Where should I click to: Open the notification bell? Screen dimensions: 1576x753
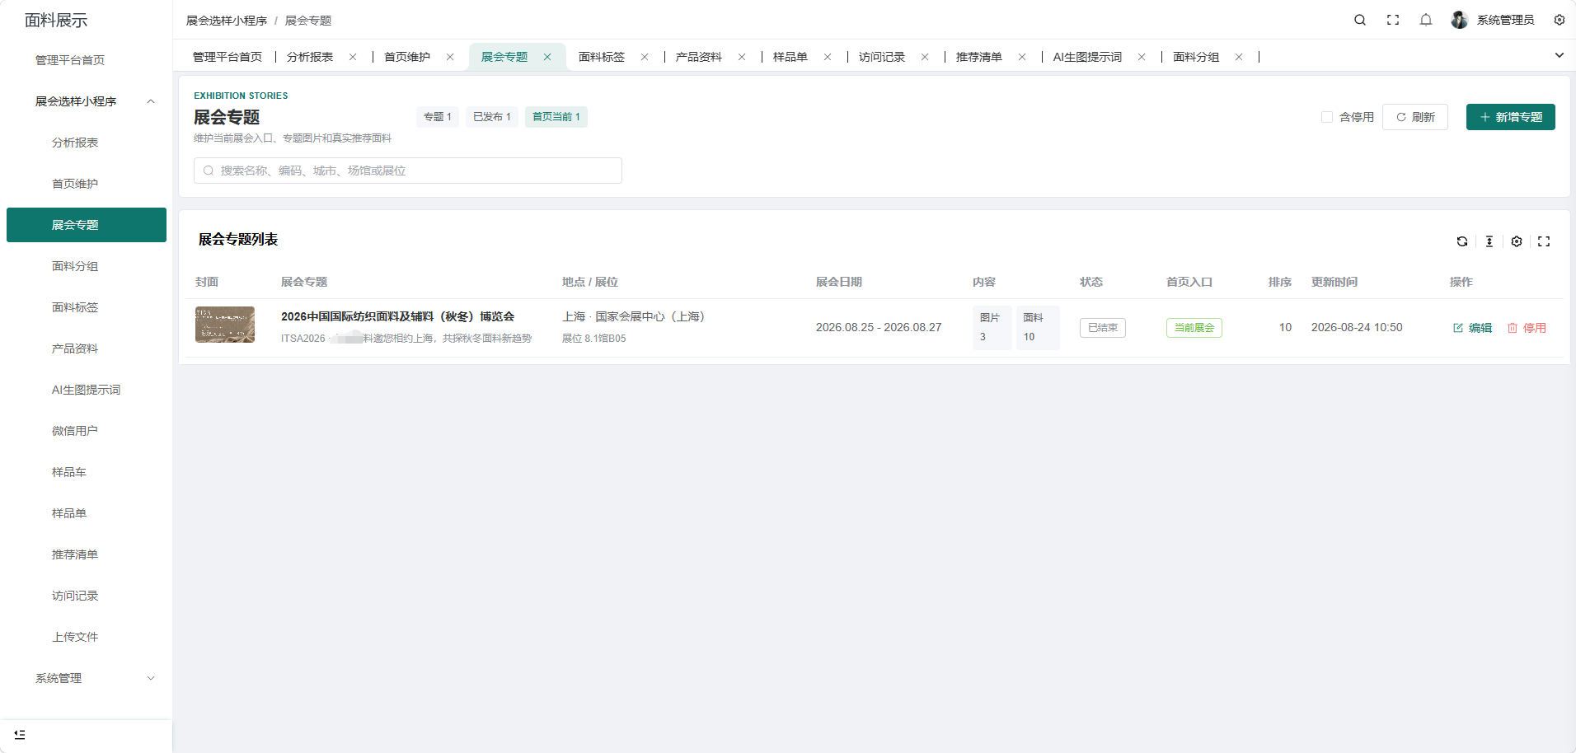pos(1426,20)
